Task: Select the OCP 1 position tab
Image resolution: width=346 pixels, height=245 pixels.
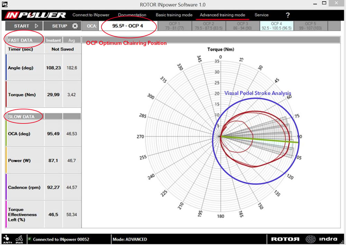Action: coord(174,26)
